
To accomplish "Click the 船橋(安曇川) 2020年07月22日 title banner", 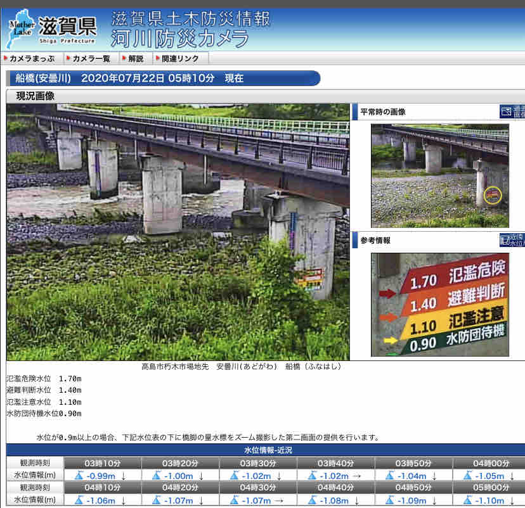I will [164, 79].
